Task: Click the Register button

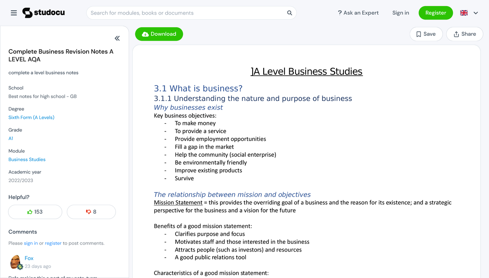Action: 436,13
